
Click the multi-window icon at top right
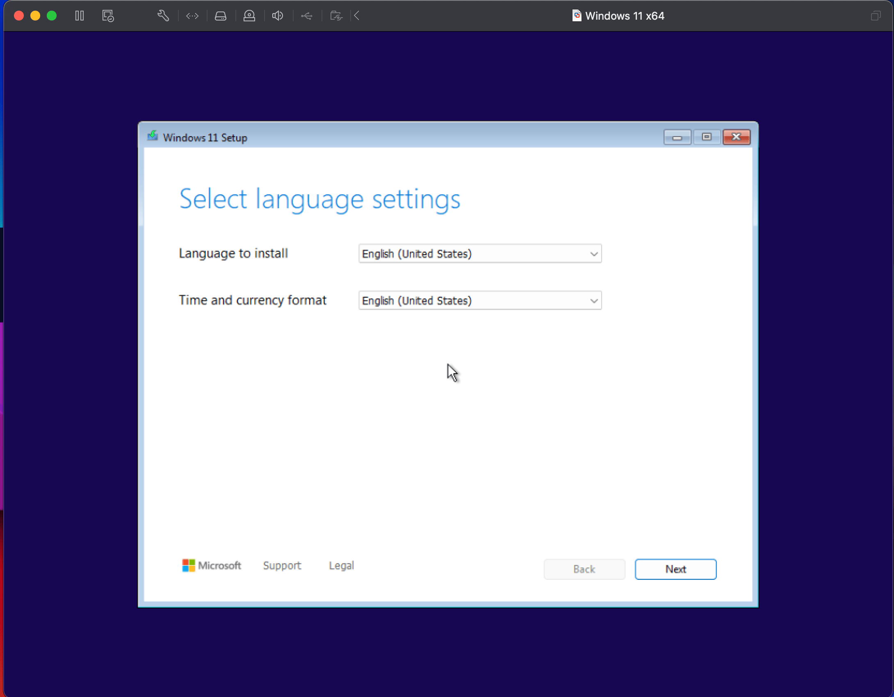[876, 16]
